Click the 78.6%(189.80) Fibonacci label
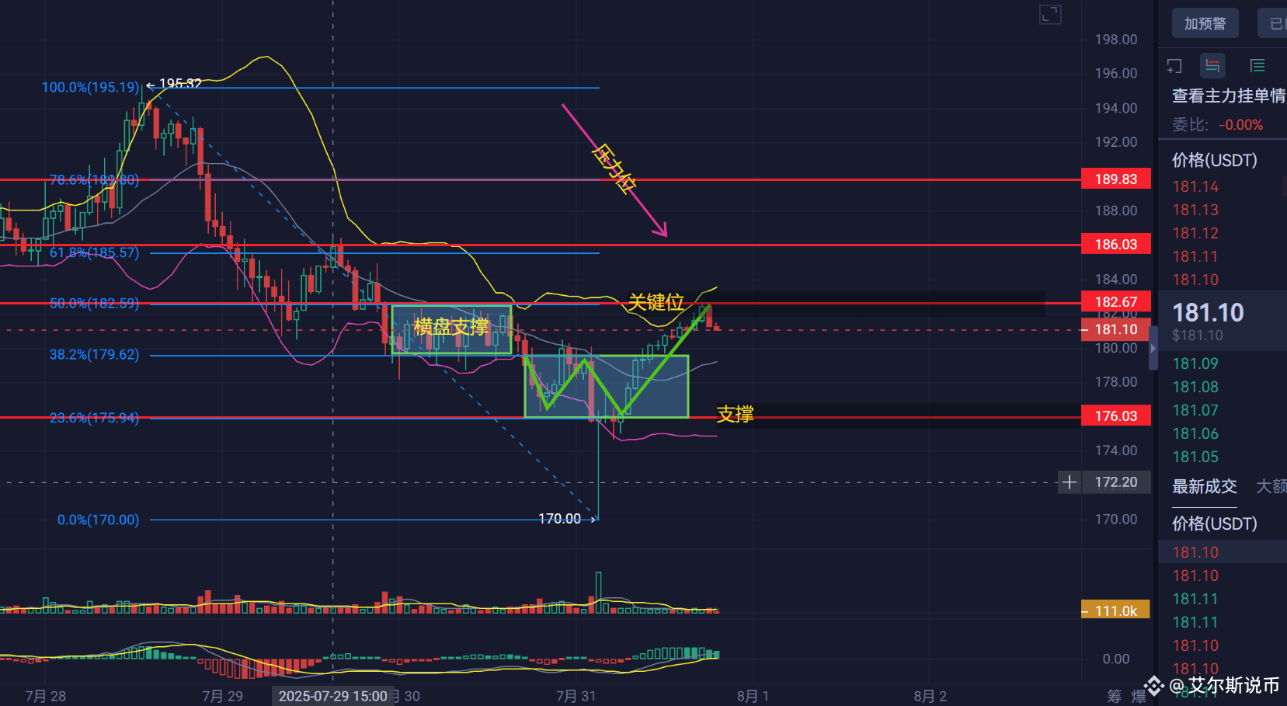The height and width of the screenshot is (706, 1287). (x=94, y=180)
